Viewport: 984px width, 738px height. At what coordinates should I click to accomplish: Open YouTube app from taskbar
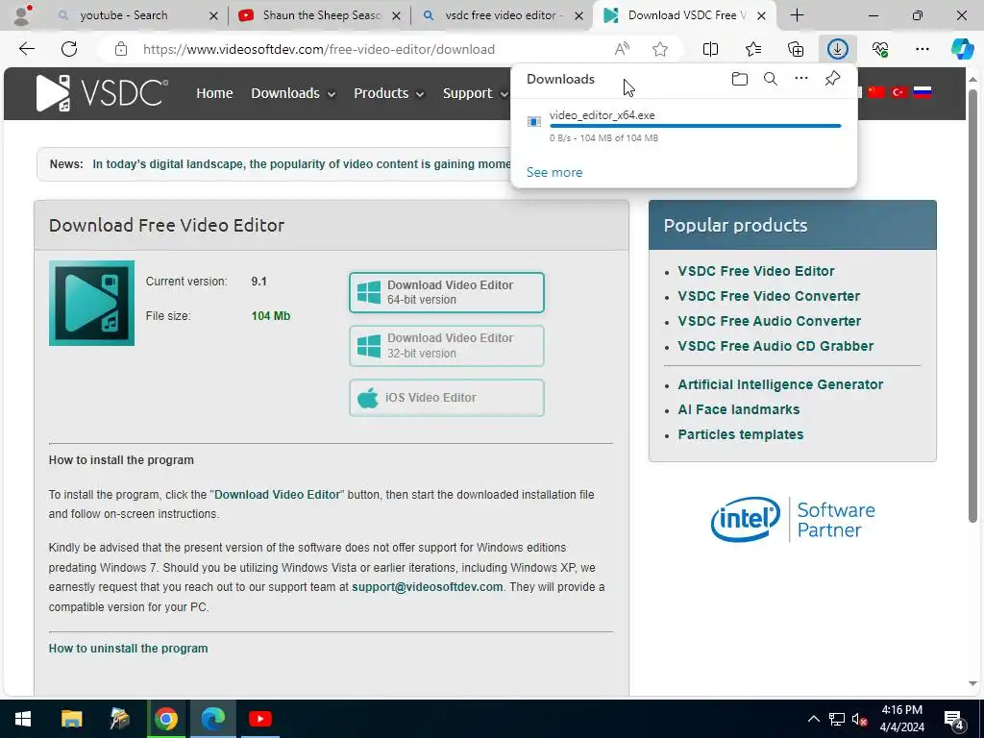[x=259, y=719]
